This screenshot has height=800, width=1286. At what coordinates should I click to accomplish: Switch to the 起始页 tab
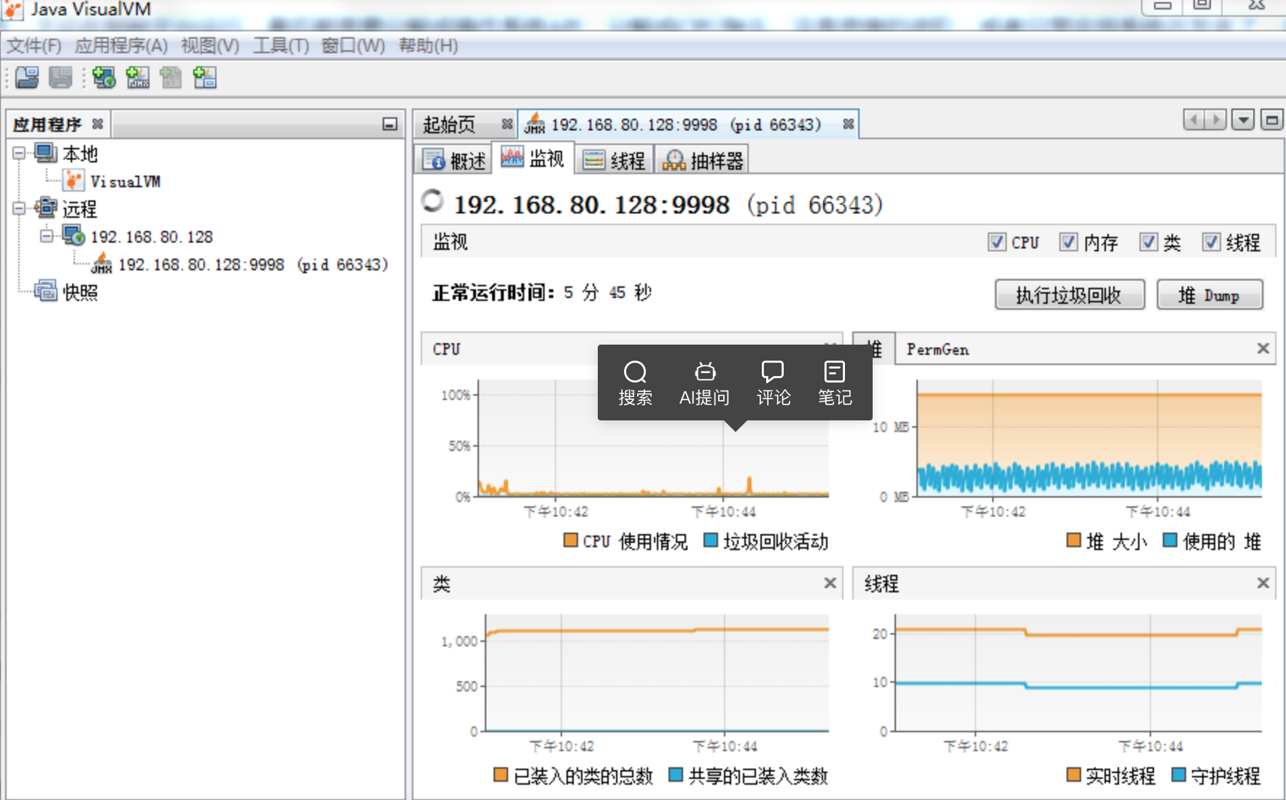point(449,125)
